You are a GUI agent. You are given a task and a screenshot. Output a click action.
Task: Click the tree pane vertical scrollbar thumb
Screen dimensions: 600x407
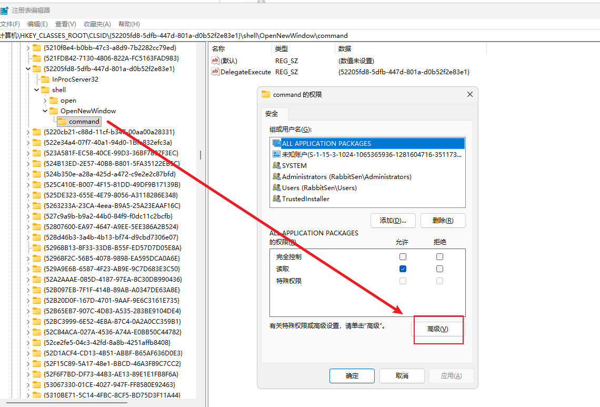[201, 155]
